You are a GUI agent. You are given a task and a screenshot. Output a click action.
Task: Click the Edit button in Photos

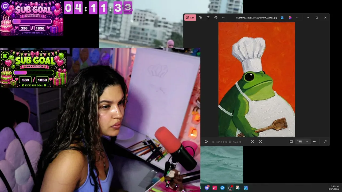coord(190,18)
